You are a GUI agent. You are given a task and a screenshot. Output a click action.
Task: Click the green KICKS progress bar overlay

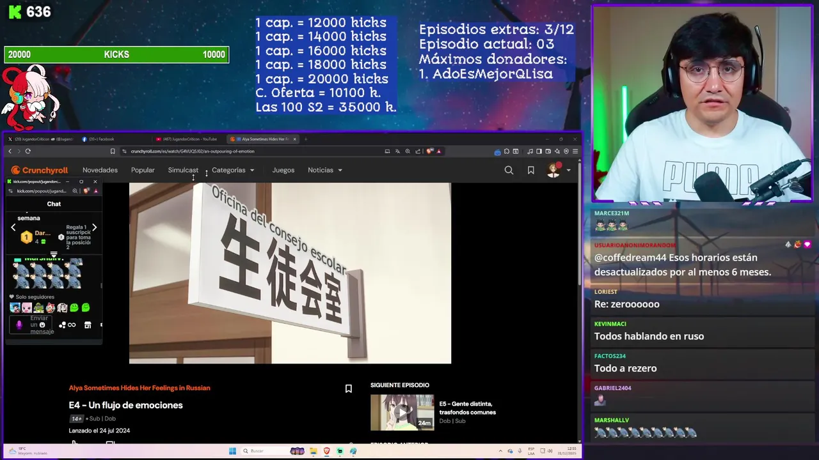pos(116,55)
